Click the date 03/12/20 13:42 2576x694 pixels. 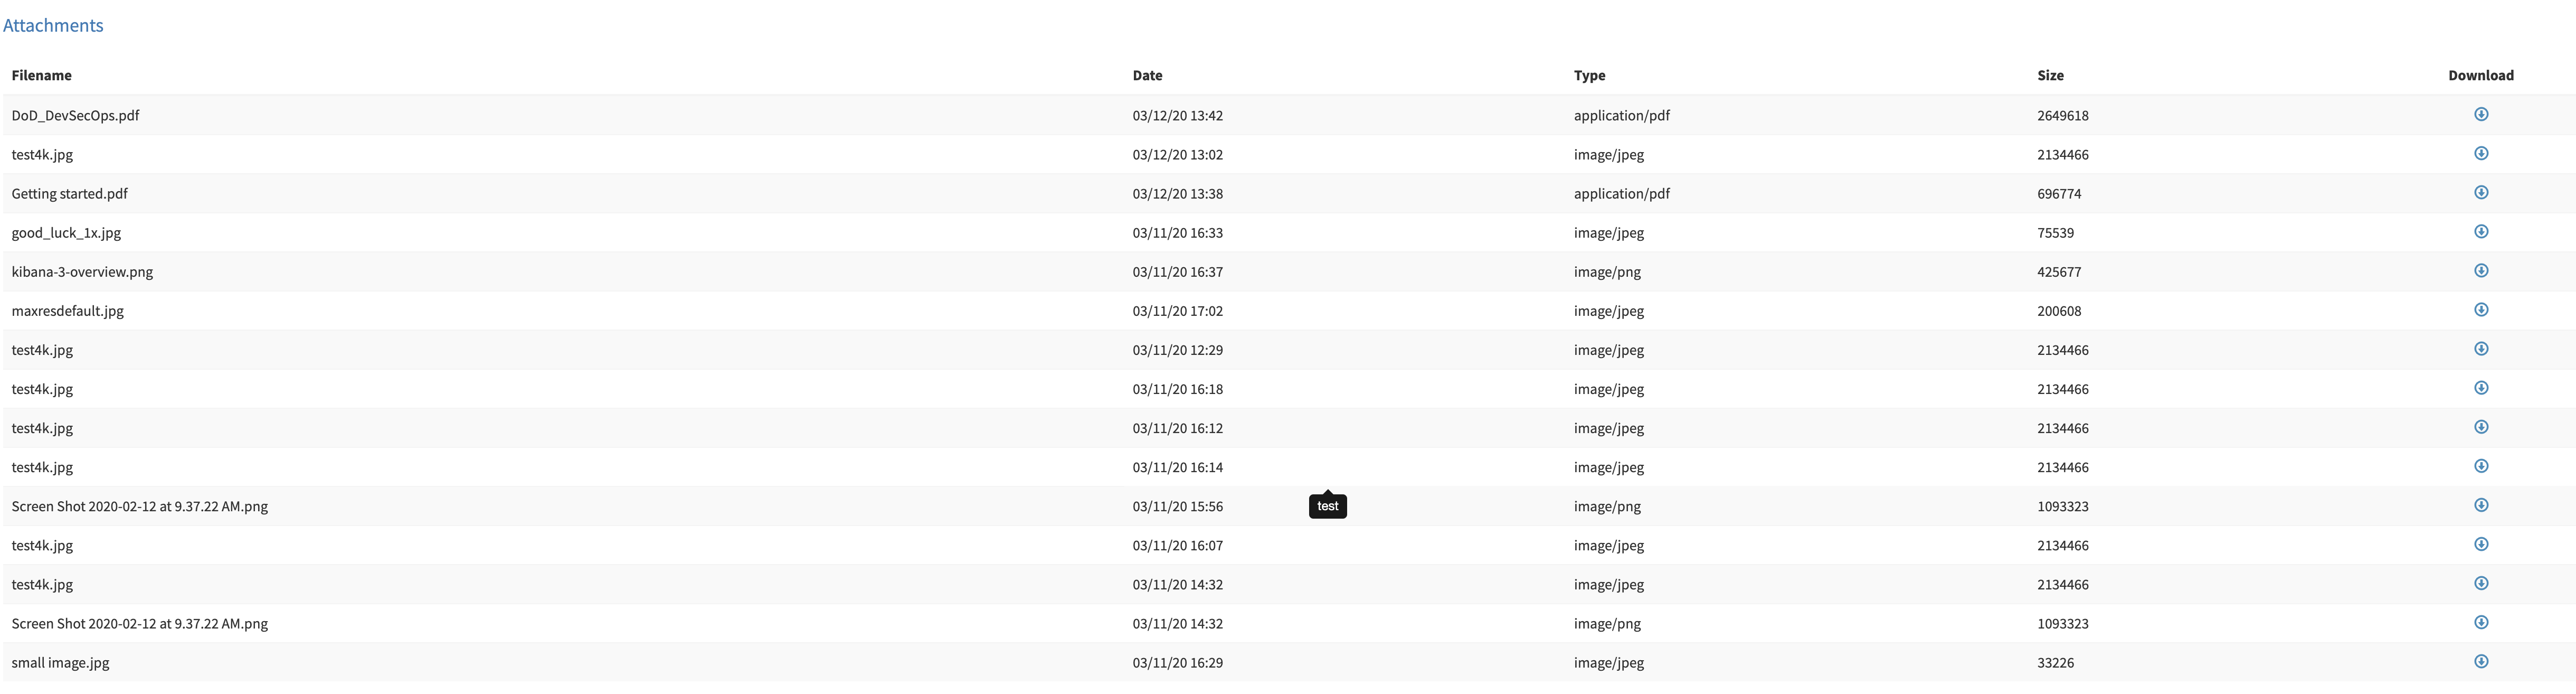pos(1177,115)
